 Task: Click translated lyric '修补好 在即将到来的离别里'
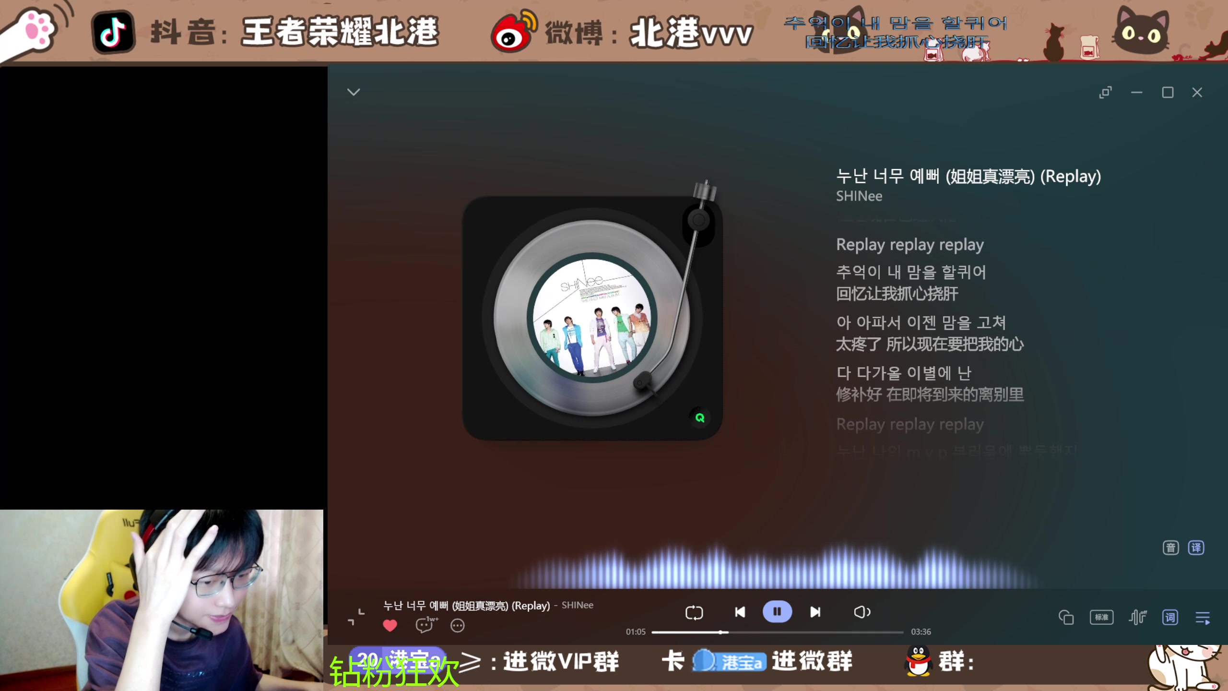coord(930,394)
